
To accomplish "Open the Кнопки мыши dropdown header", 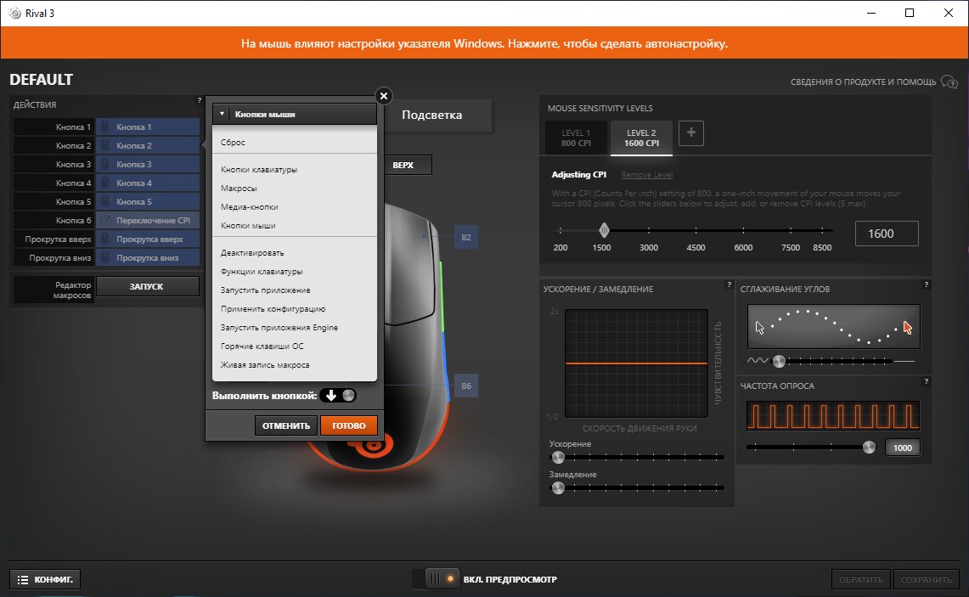I will (295, 114).
